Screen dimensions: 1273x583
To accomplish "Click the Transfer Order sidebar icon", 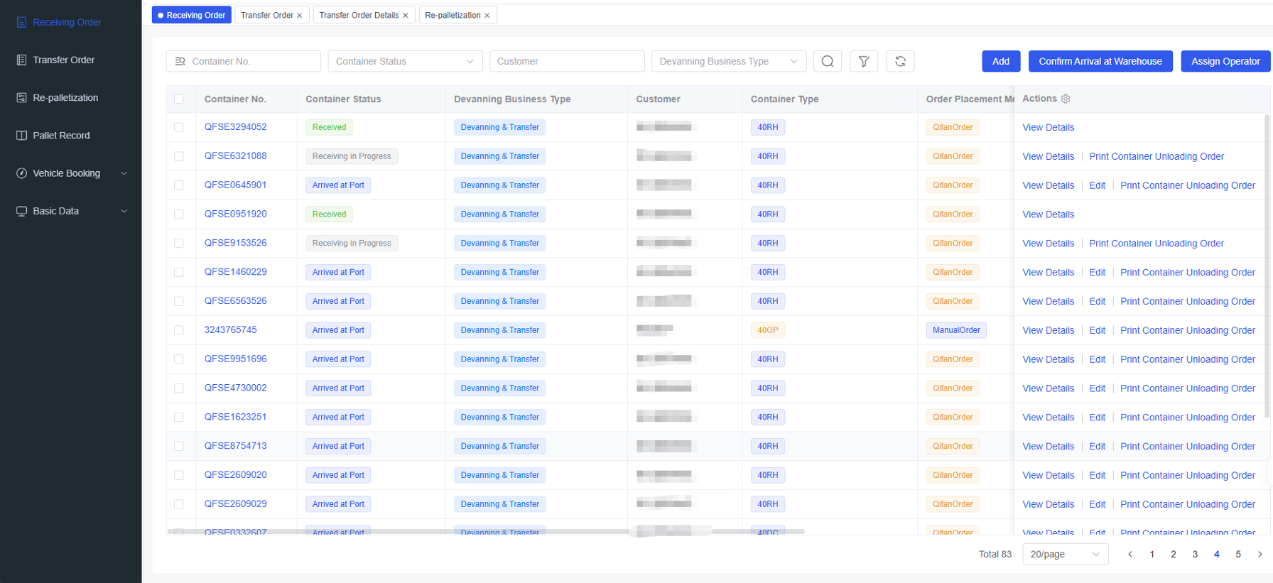I will [x=21, y=60].
